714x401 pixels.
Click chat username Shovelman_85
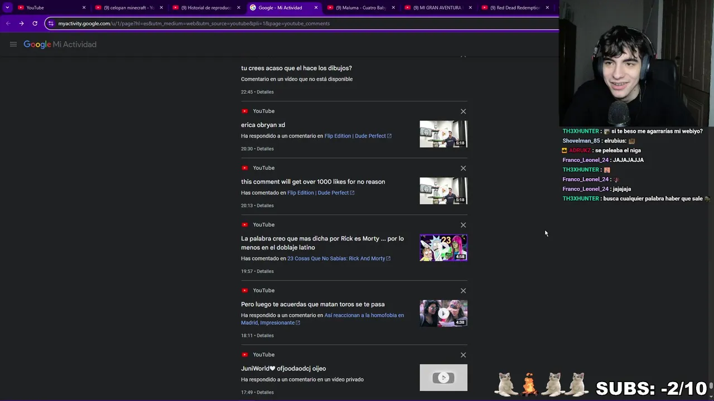click(x=581, y=141)
